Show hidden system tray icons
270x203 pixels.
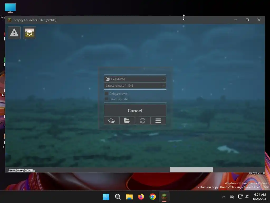tap(224, 197)
